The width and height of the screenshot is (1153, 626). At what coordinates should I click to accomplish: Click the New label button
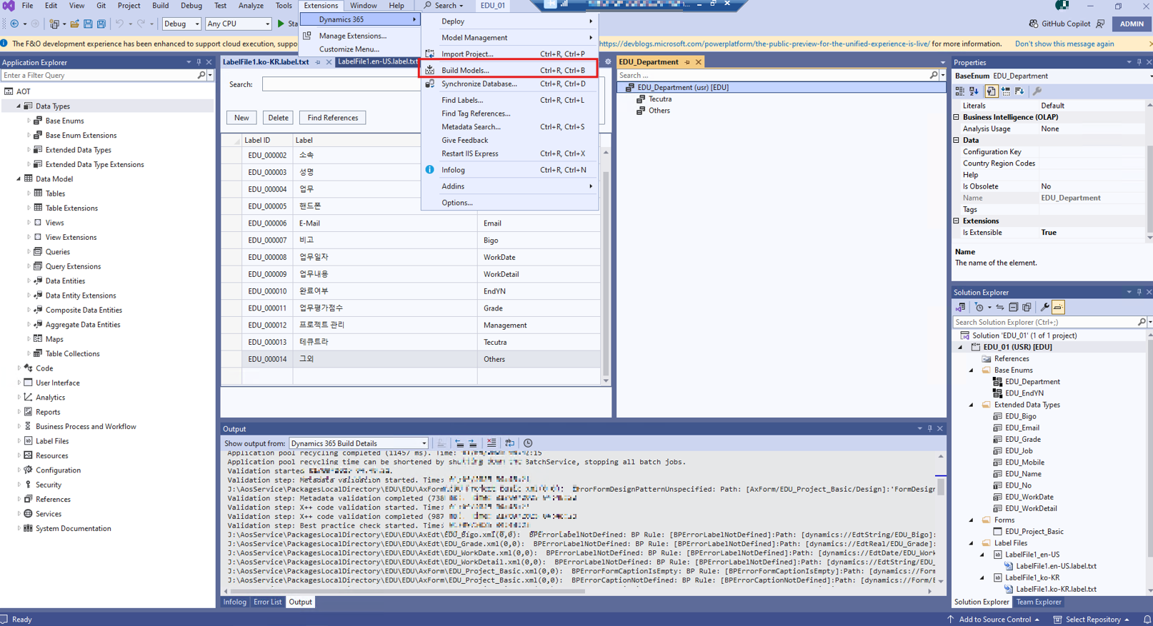pos(241,118)
